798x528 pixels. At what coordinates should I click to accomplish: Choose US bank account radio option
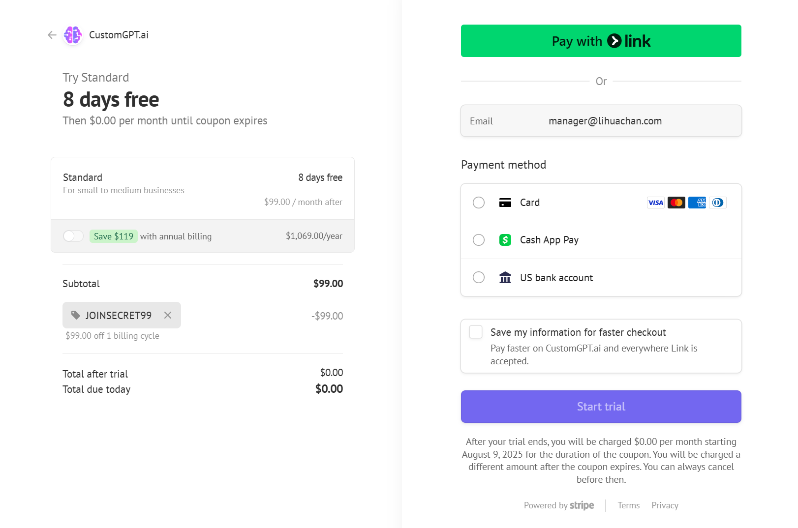click(x=479, y=277)
